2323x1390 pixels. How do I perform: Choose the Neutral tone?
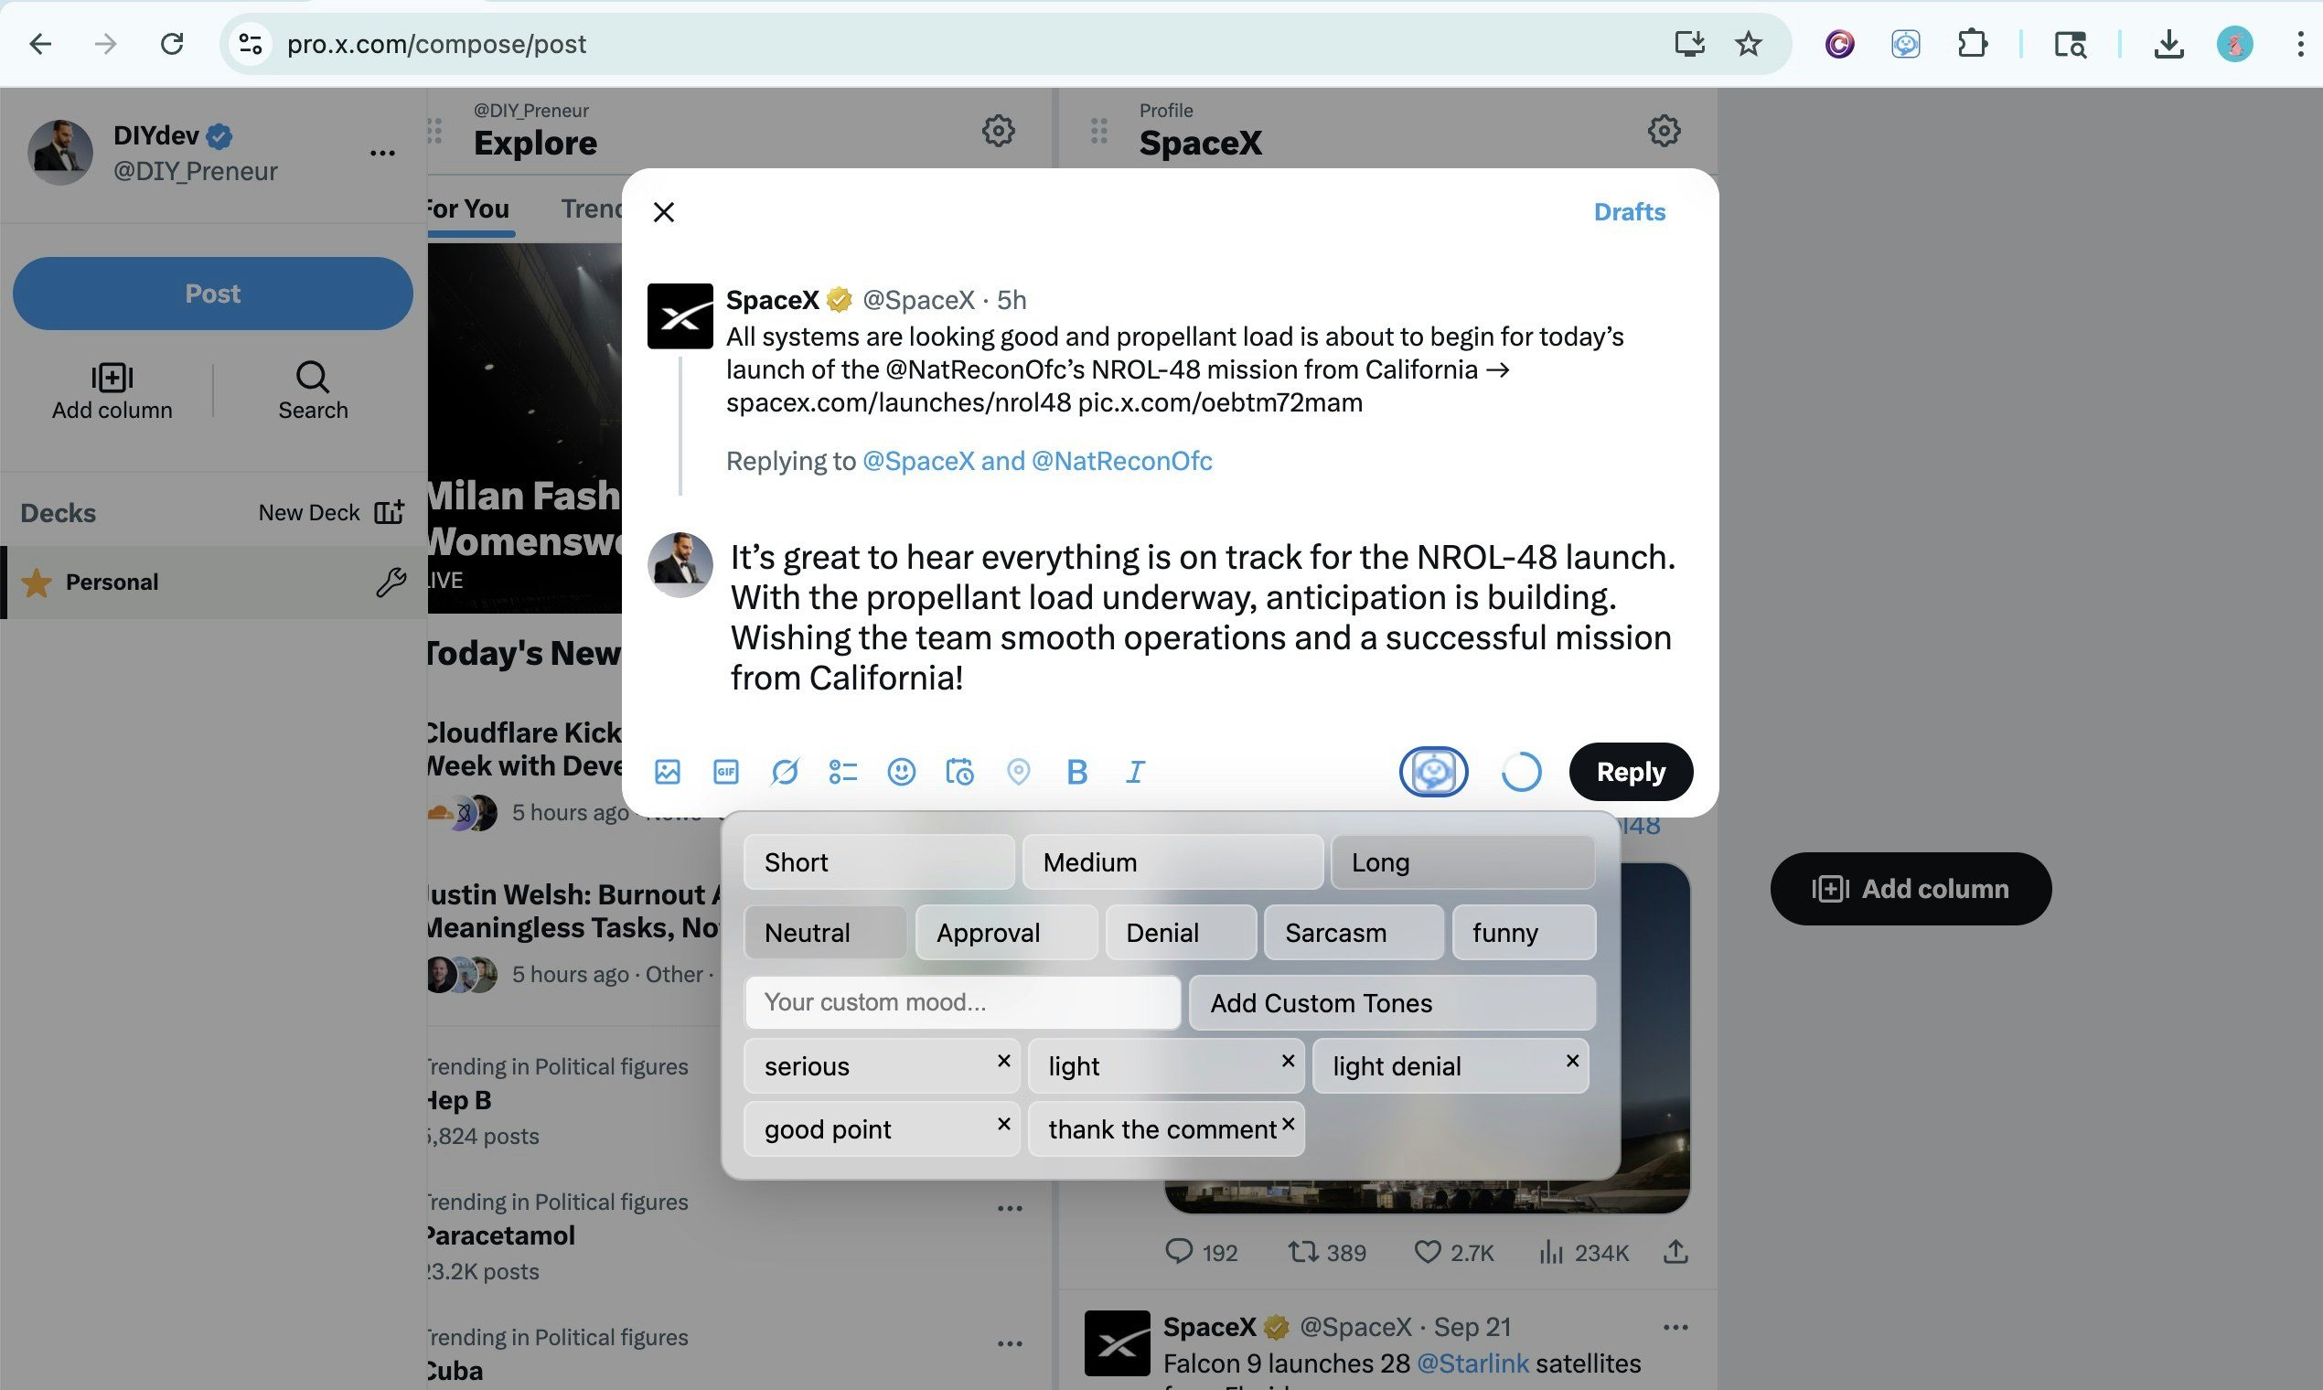[x=825, y=932]
